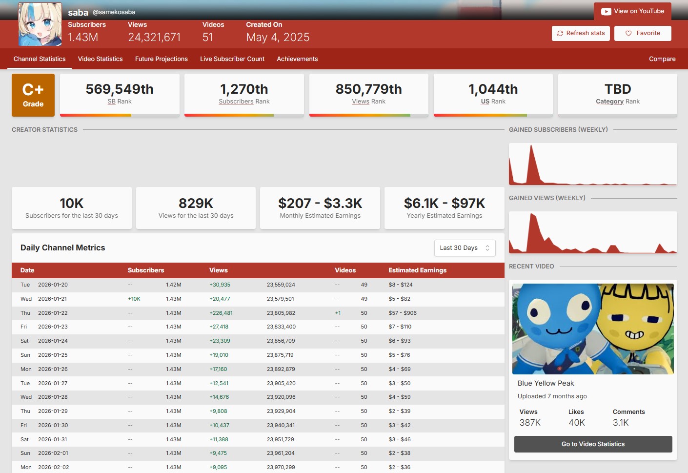This screenshot has width=688, height=473.
Task: Go to Video Statistics button
Action: (593, 444)
